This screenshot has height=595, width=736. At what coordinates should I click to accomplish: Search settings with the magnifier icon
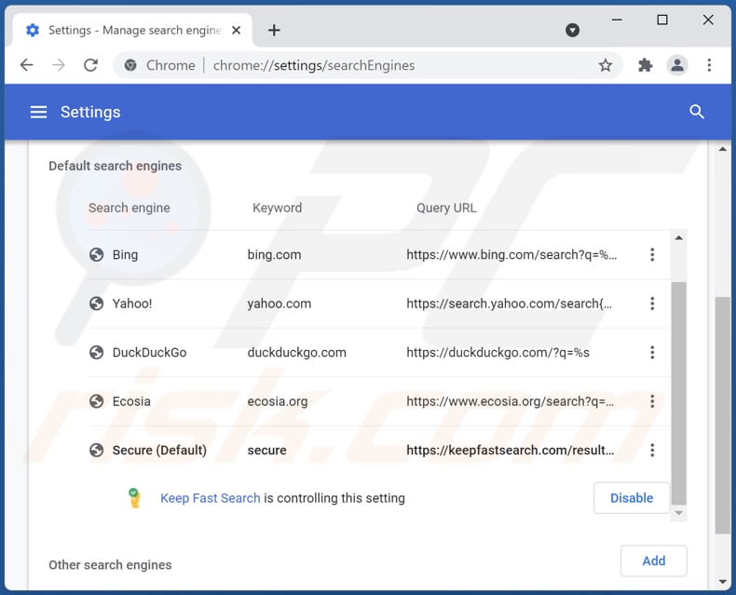[697, 112]
